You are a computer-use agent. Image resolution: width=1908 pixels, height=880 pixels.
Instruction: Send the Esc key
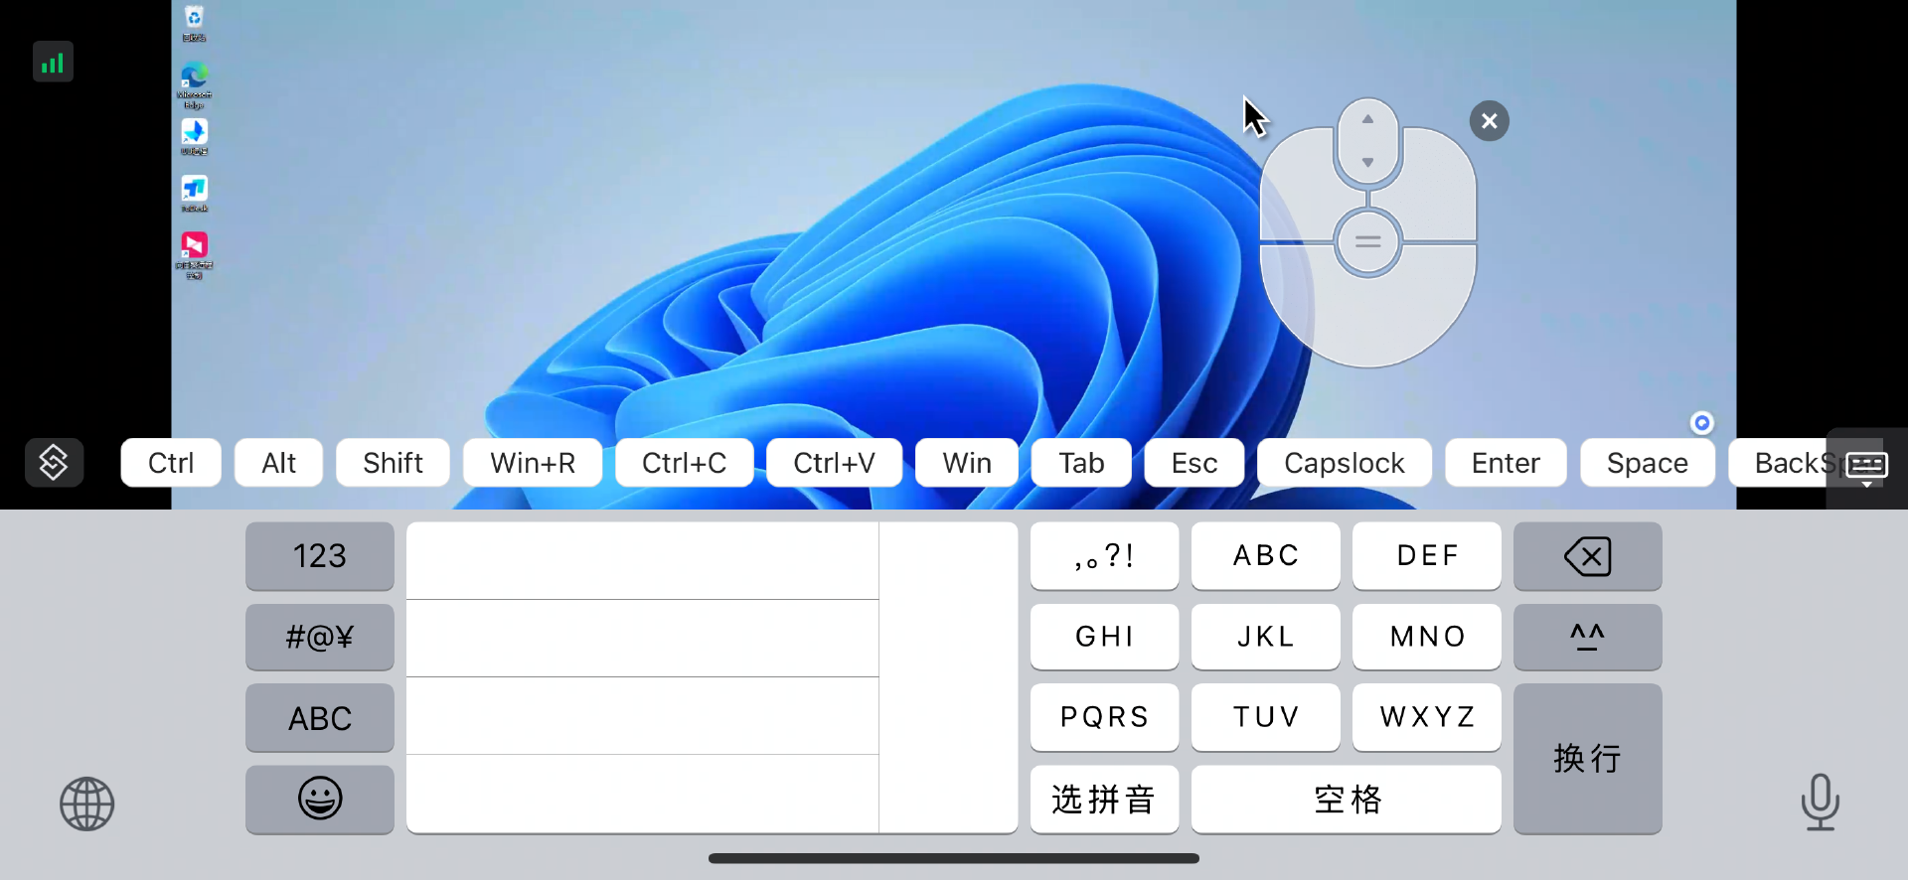coord(1193,463)
